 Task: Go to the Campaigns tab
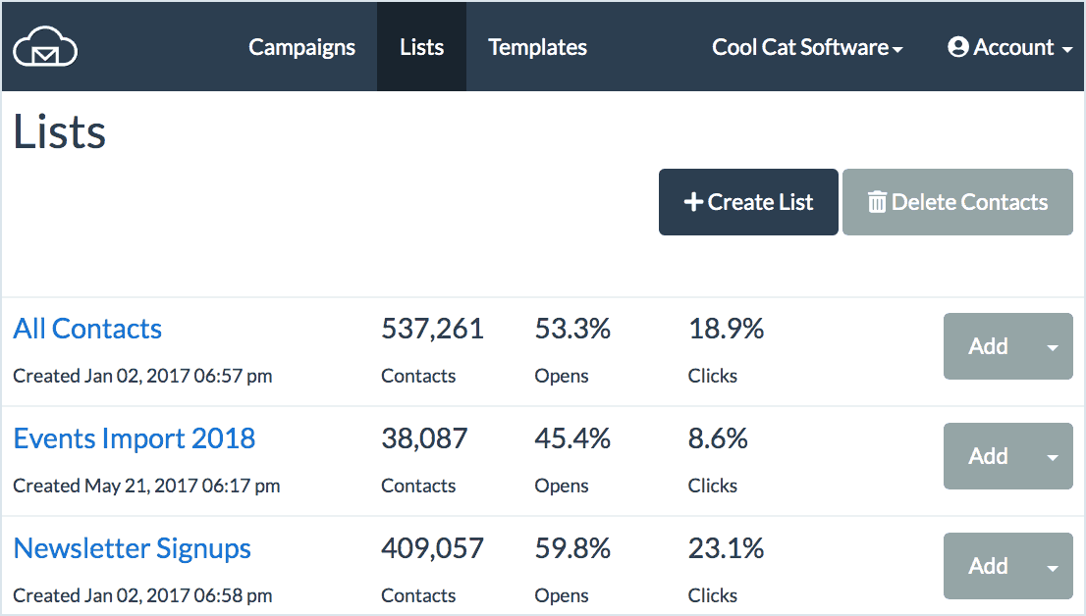[301, 47]
